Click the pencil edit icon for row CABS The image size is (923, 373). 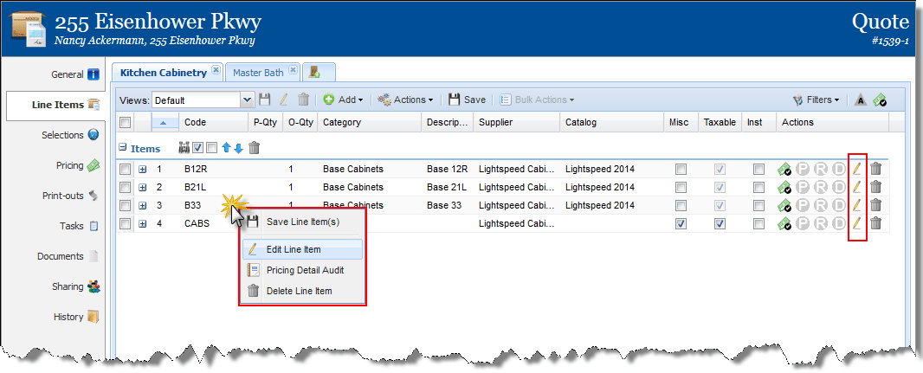857,223
